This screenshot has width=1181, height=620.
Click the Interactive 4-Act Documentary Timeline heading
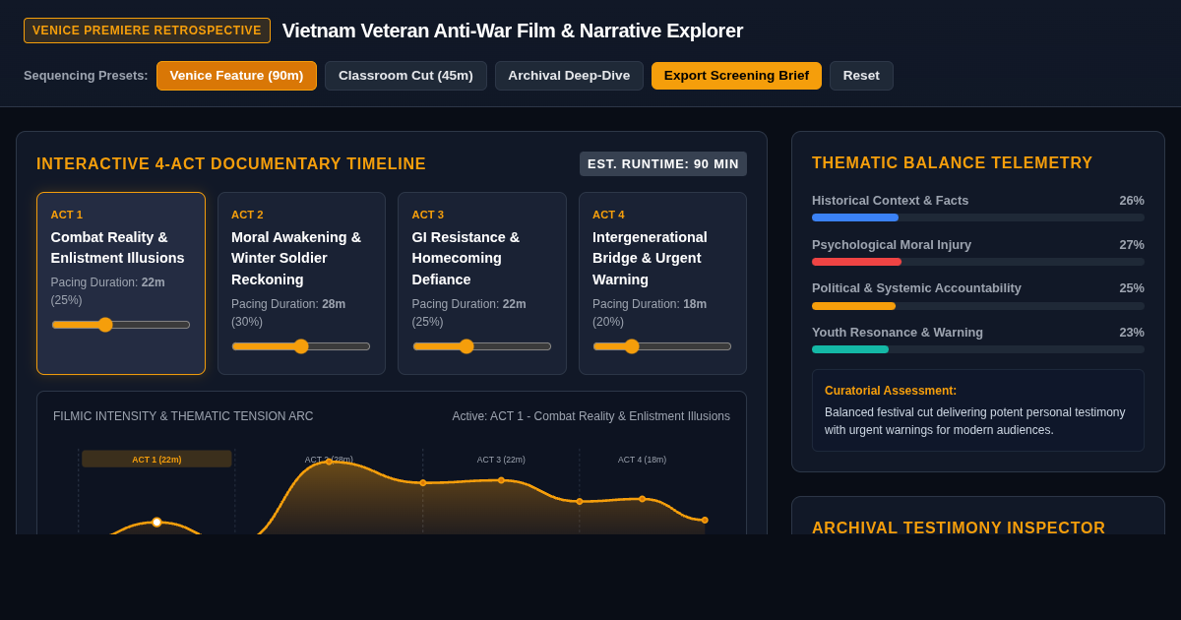(x=231, y=164)
